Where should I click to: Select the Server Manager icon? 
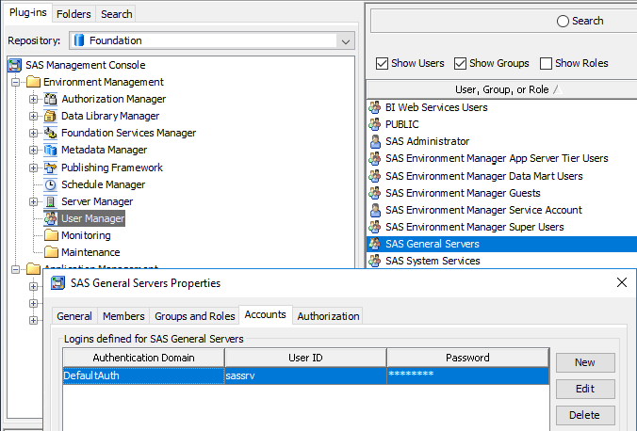[52, 201]
